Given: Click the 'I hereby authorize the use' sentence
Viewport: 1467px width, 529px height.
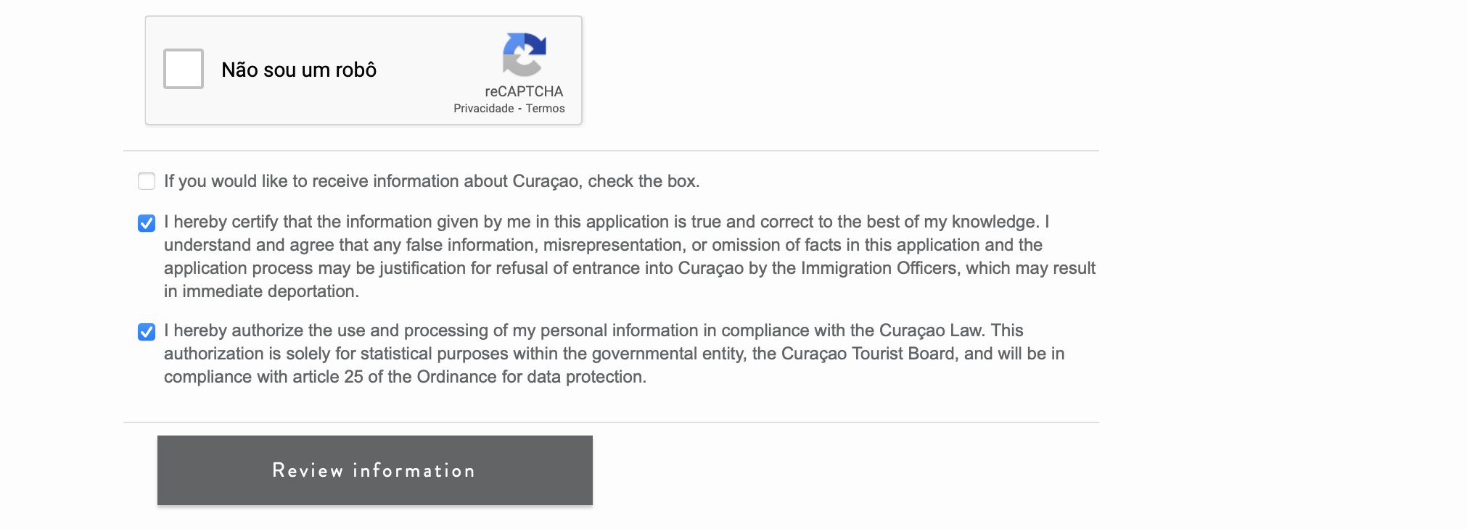Looking at the screenshot, I should click(593, 330).
